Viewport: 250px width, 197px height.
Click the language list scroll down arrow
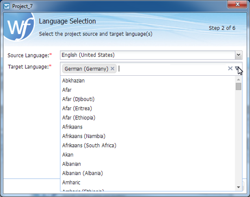pos(239,187)
